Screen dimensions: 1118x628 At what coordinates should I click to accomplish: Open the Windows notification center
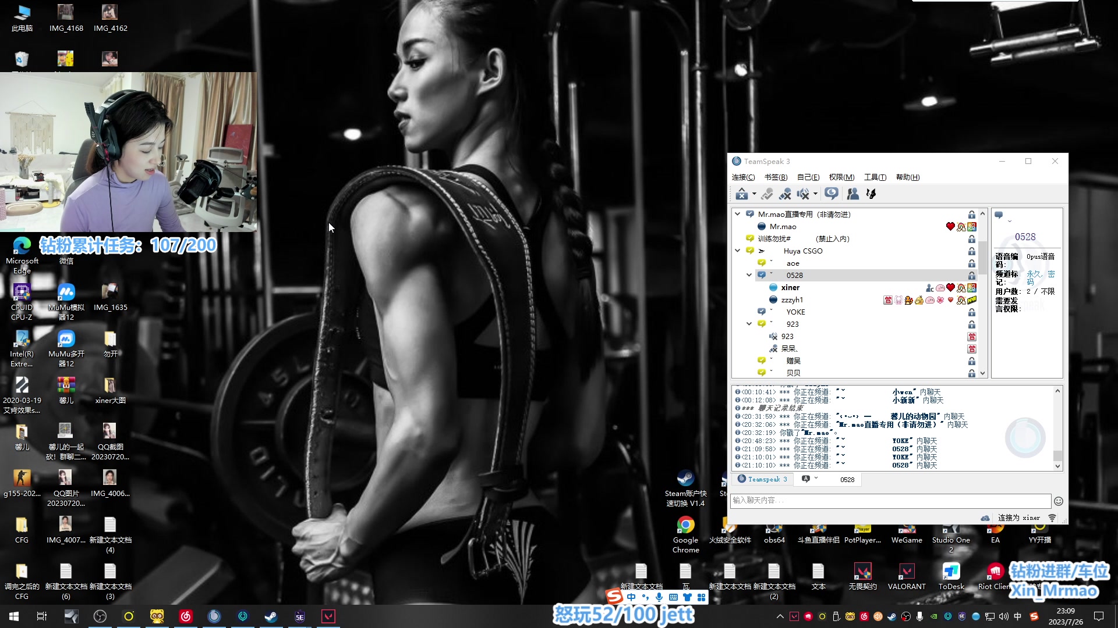tap(1099, 616)
